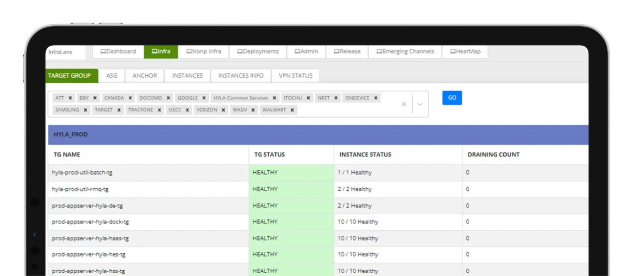Image resolution: width=634 pixels, height=276 pixels.
Task: Open the Dashboard tab
Action: point(118,52)
